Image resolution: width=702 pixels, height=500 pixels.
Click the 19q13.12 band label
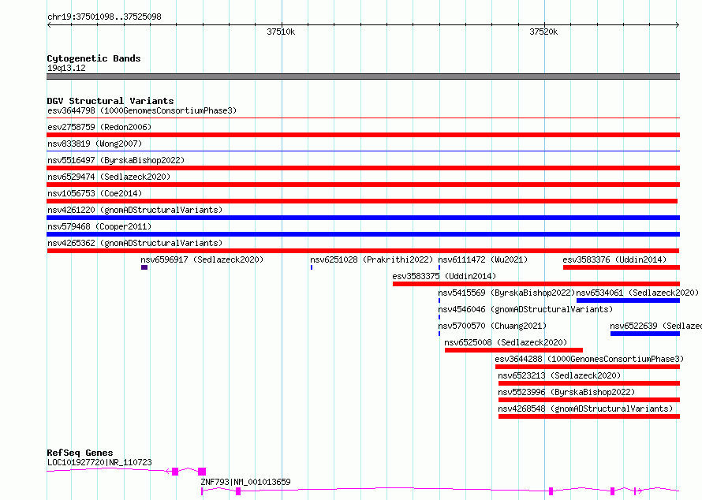tap(66, 68)
